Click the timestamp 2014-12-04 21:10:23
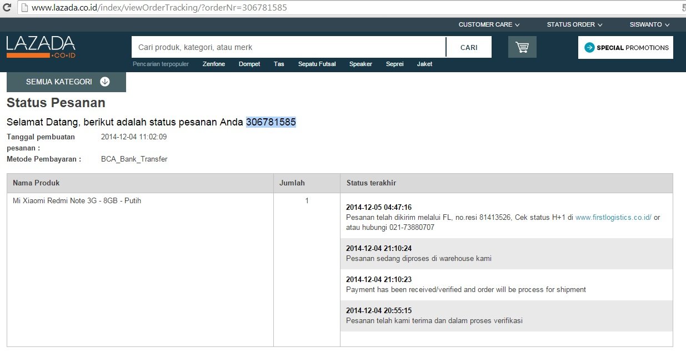Screen dimensions: 686x357 379,280
